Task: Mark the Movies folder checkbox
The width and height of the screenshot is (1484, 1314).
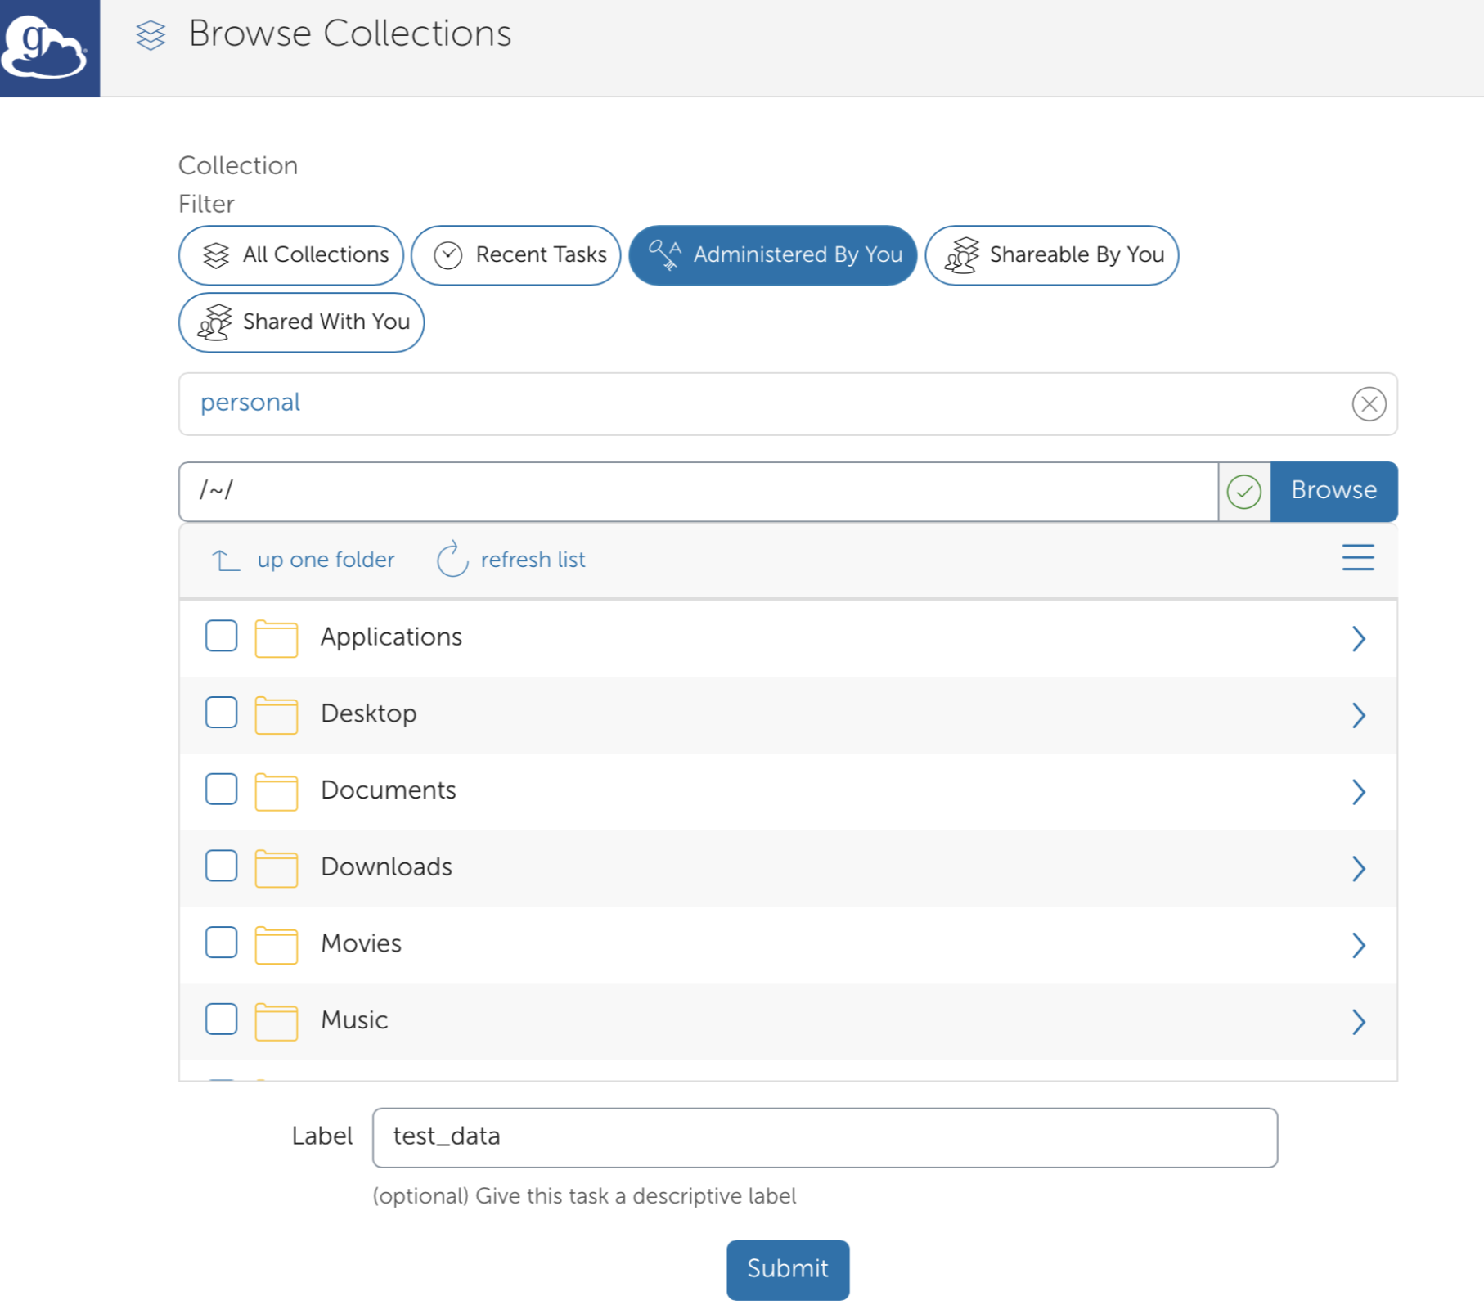Action: coord(222,943)
